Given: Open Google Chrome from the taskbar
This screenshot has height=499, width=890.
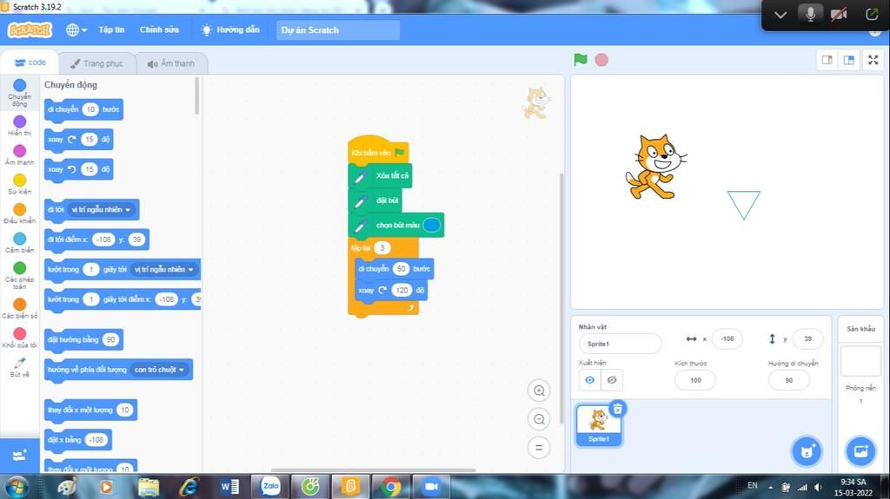Looking at the screenshot, I should [x=390, y=487].
